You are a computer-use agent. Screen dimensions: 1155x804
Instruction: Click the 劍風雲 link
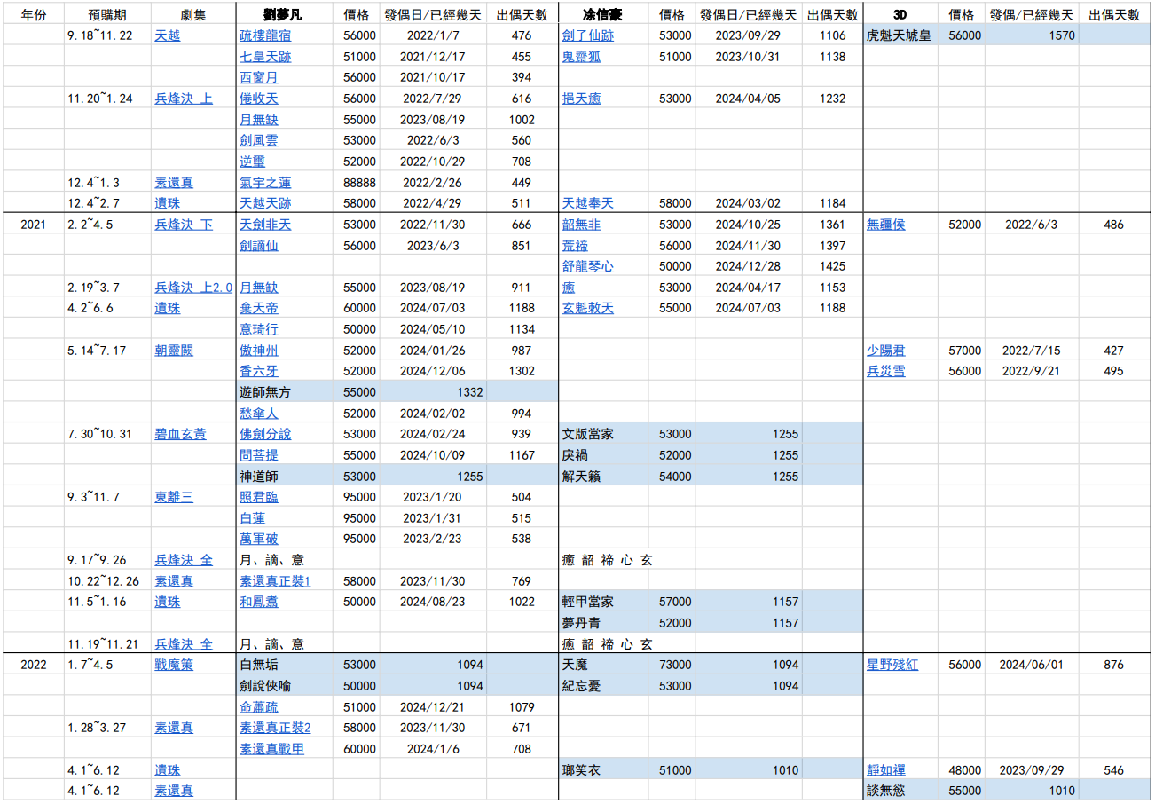(259, 140)
